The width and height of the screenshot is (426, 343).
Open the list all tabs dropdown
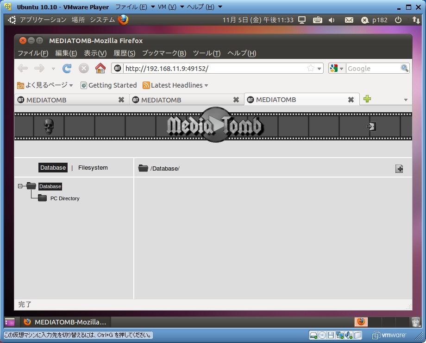tap(406, 100)
